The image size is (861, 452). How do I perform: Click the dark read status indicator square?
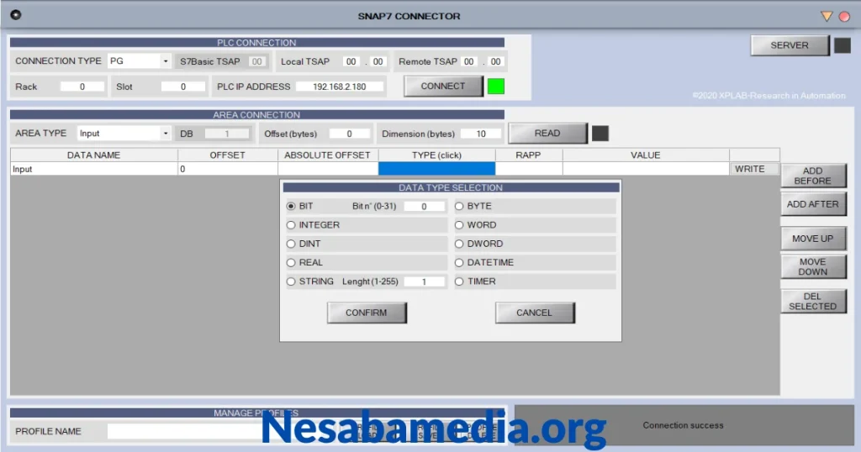pos(600,134)
